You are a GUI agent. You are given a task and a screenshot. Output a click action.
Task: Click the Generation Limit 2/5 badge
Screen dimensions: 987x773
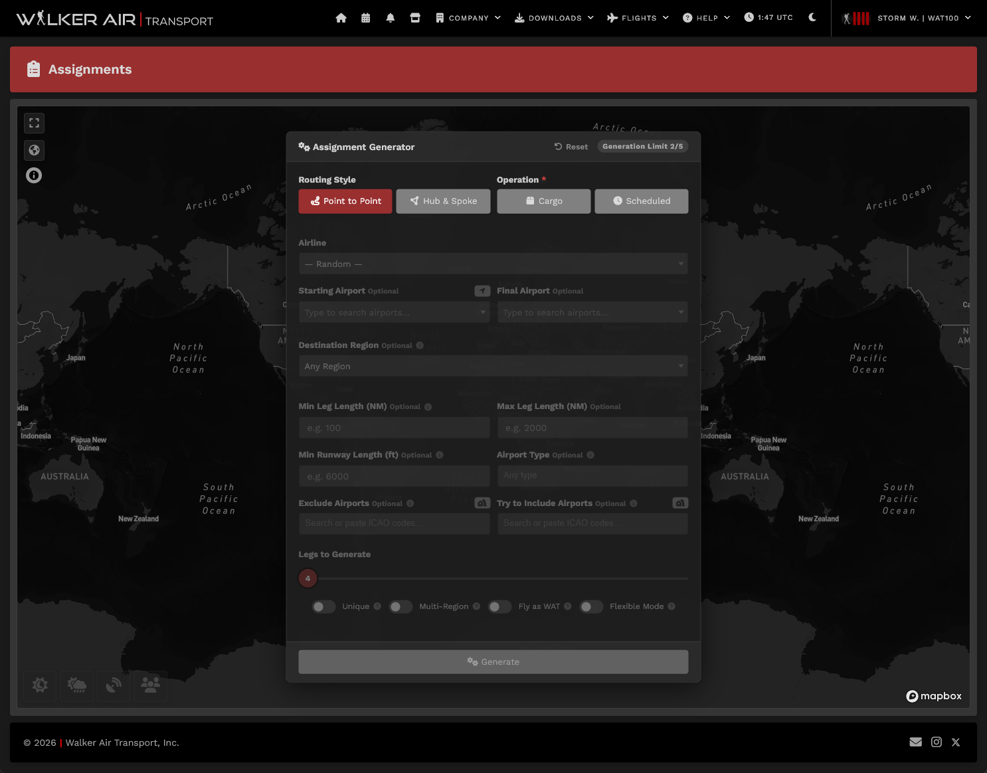click(x=643, y=146)
